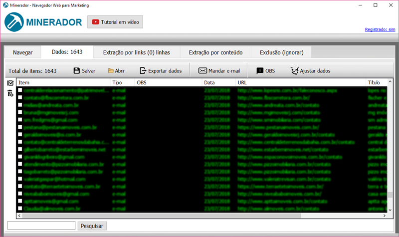Switch to the Navegar tab

tap(22, 52)
